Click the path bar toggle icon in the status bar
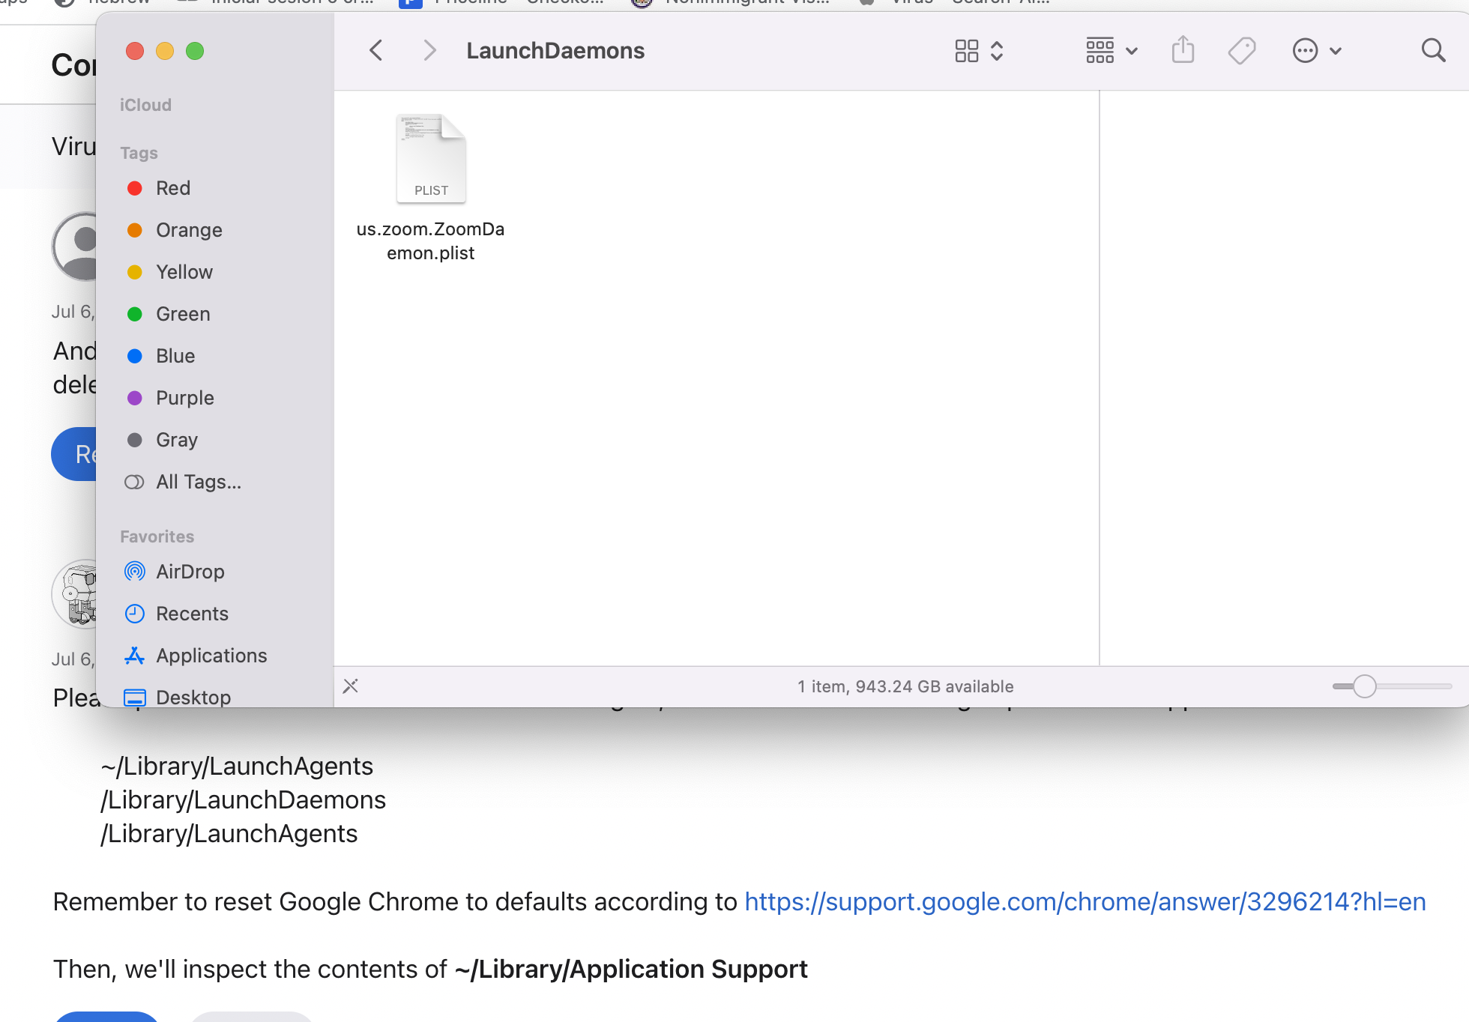 click(x=351, y=686)
